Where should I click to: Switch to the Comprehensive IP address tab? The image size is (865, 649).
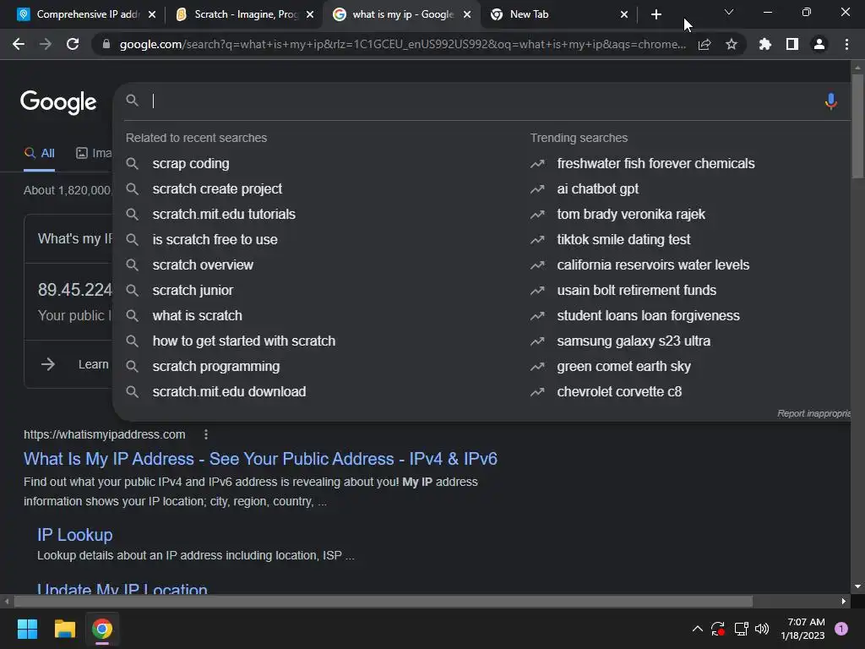[86, 14]
